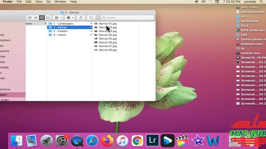Expand arrow beside 1 - Landscapes

tap(91, 24)
